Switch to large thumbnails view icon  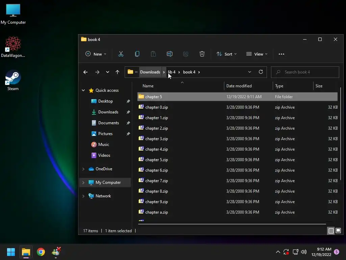pyautogui.click(x=338, y=231)
